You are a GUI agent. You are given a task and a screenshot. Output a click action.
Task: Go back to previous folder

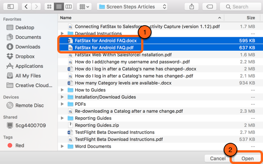[x=26, y=7]
